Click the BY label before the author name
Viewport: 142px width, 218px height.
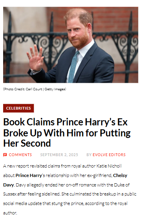pos(89,155)
